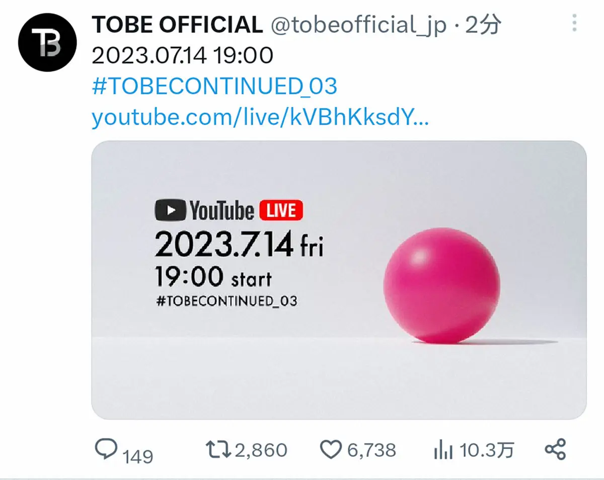Click the 149 reply count

coord(138,456)
